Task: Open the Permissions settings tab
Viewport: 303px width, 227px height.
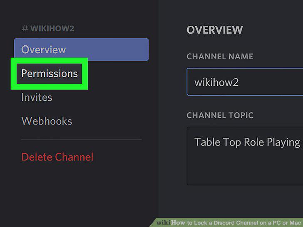Action: (49, 74)
